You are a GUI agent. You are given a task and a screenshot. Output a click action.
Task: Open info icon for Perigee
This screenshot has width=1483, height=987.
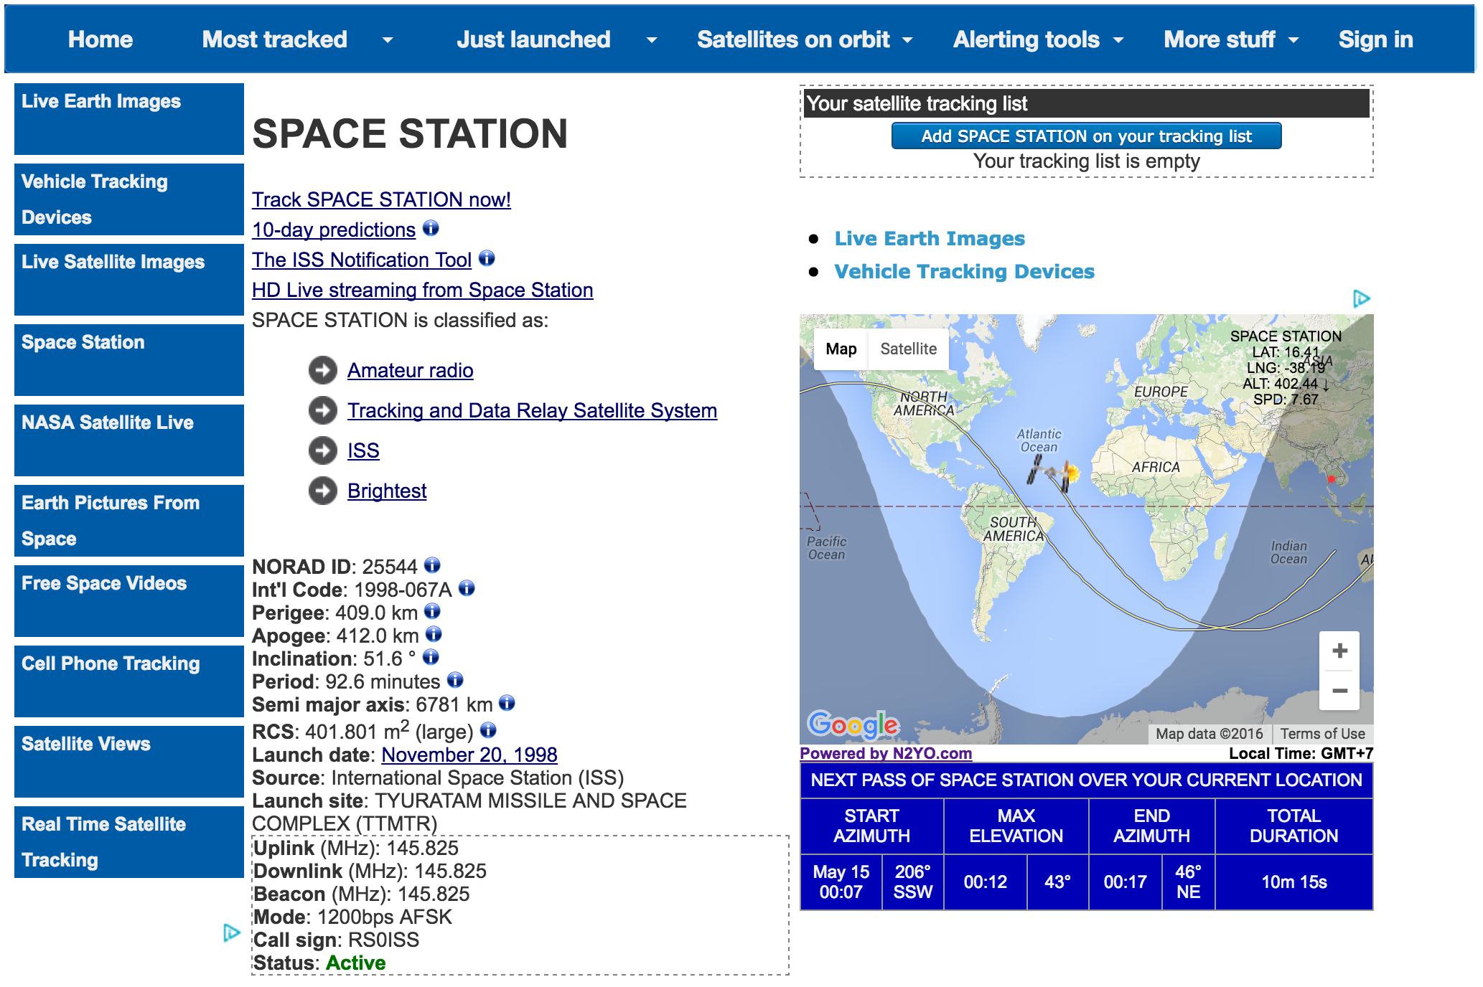point(432,611)
